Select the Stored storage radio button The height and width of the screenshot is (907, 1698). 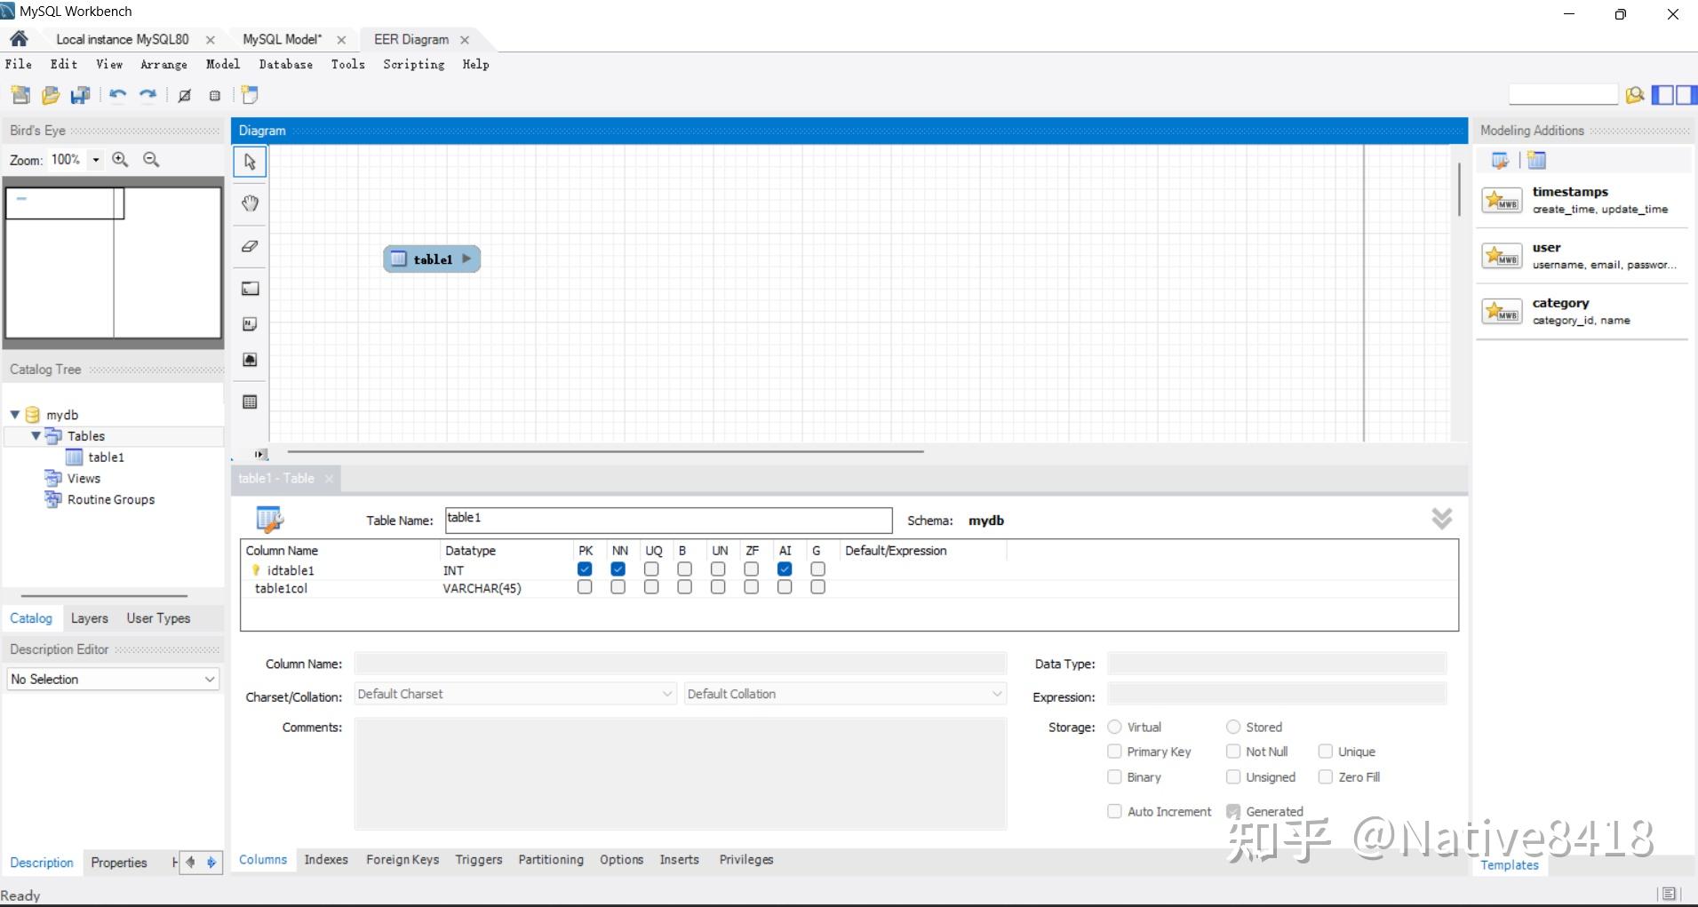[1232, 726]
